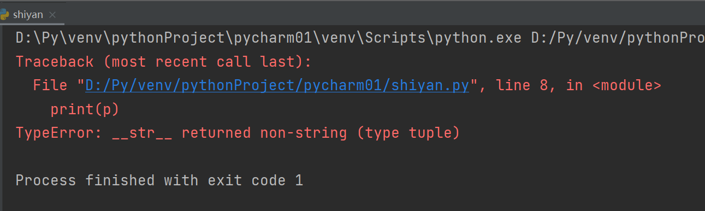Click the word File before the link

51,86
